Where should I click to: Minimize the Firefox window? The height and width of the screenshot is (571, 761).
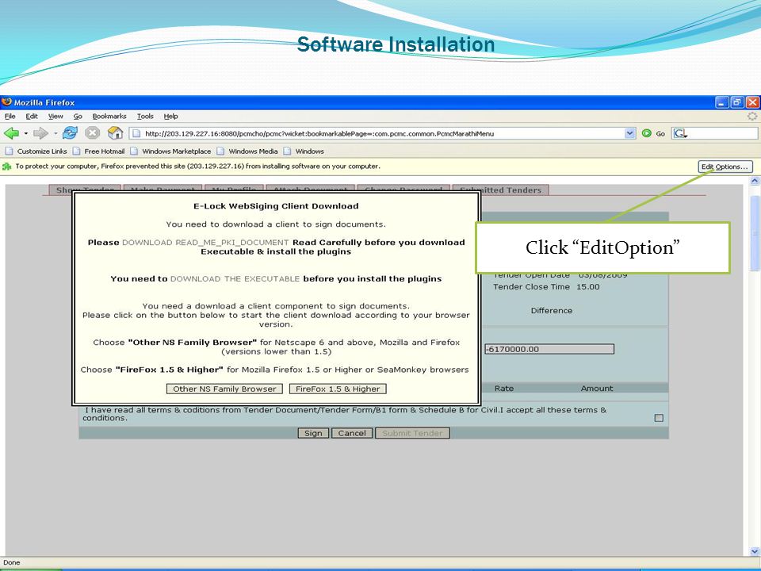(x=722, y=102)
